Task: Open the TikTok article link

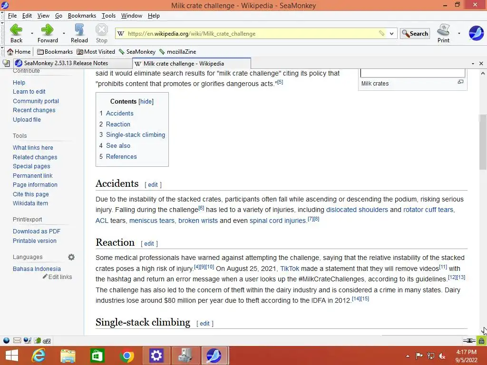Action: [290, 269]
